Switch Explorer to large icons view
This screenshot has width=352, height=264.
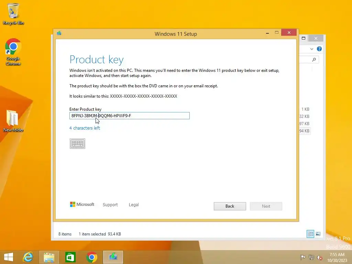coord(318,234)
